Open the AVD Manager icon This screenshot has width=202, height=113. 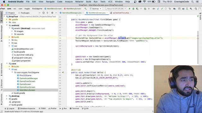pos(187,9)
